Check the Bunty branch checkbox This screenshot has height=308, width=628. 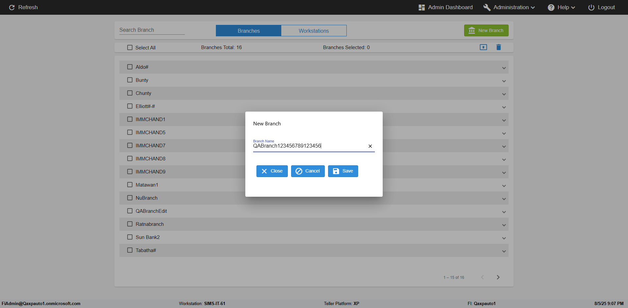(130, 80)
